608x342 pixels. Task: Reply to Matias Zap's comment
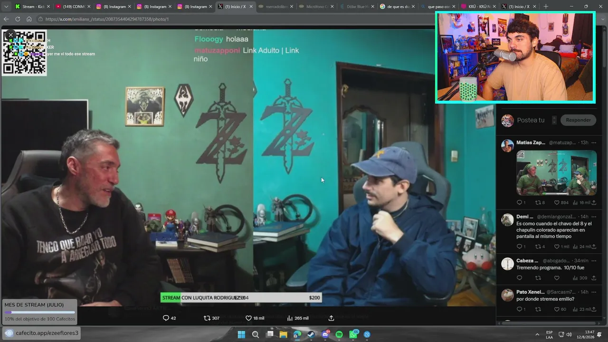pyautogui.click(x=521, y=202)
